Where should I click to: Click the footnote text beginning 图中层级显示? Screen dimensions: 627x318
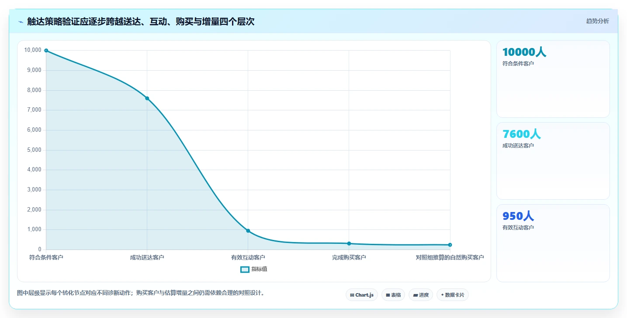(x=140, y=293)
